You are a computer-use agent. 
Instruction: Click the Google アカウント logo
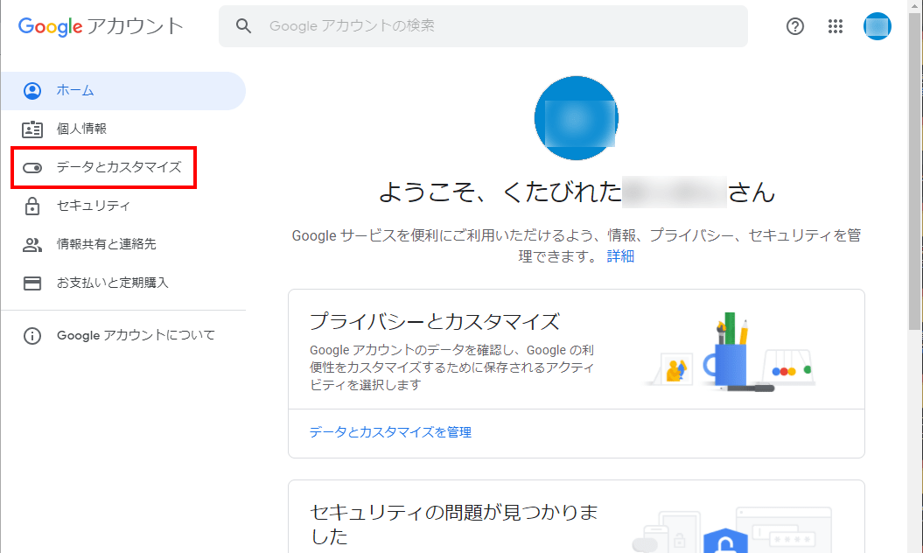coord(101,26)
